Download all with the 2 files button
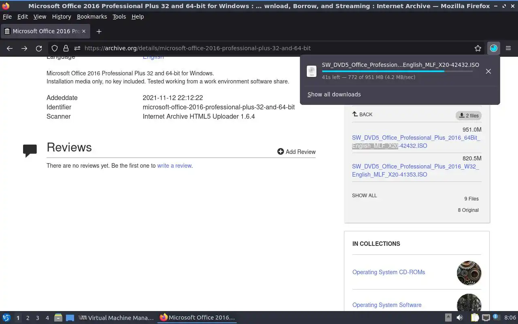This screenshot has width=518, height=324. (x=469, y=115)
